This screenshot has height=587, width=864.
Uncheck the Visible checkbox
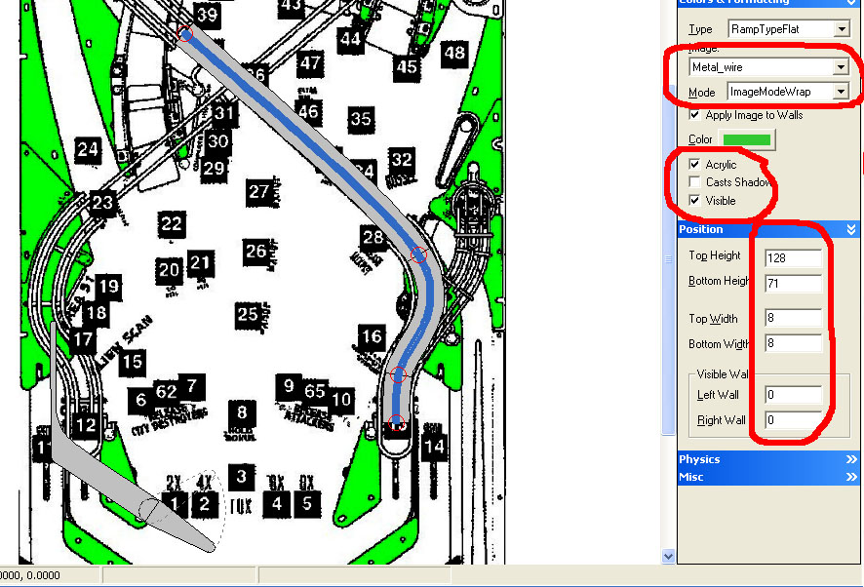pos(694,200)
